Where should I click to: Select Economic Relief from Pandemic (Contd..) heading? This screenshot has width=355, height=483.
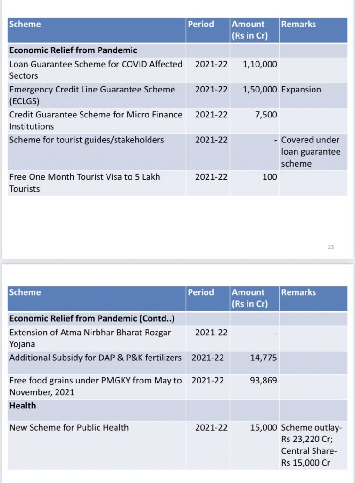click(92, 318)
